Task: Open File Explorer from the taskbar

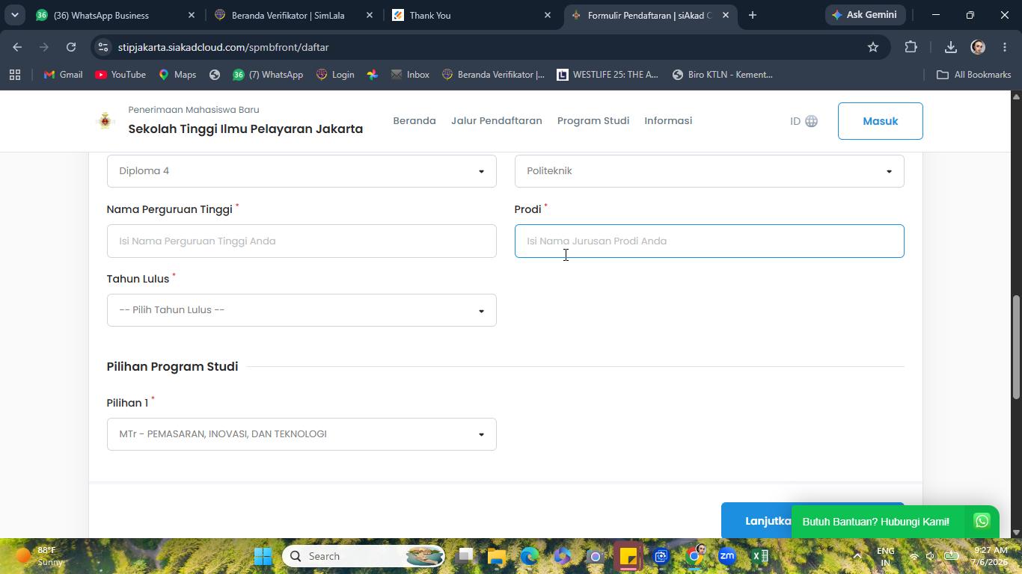Action: coord(497,556)
